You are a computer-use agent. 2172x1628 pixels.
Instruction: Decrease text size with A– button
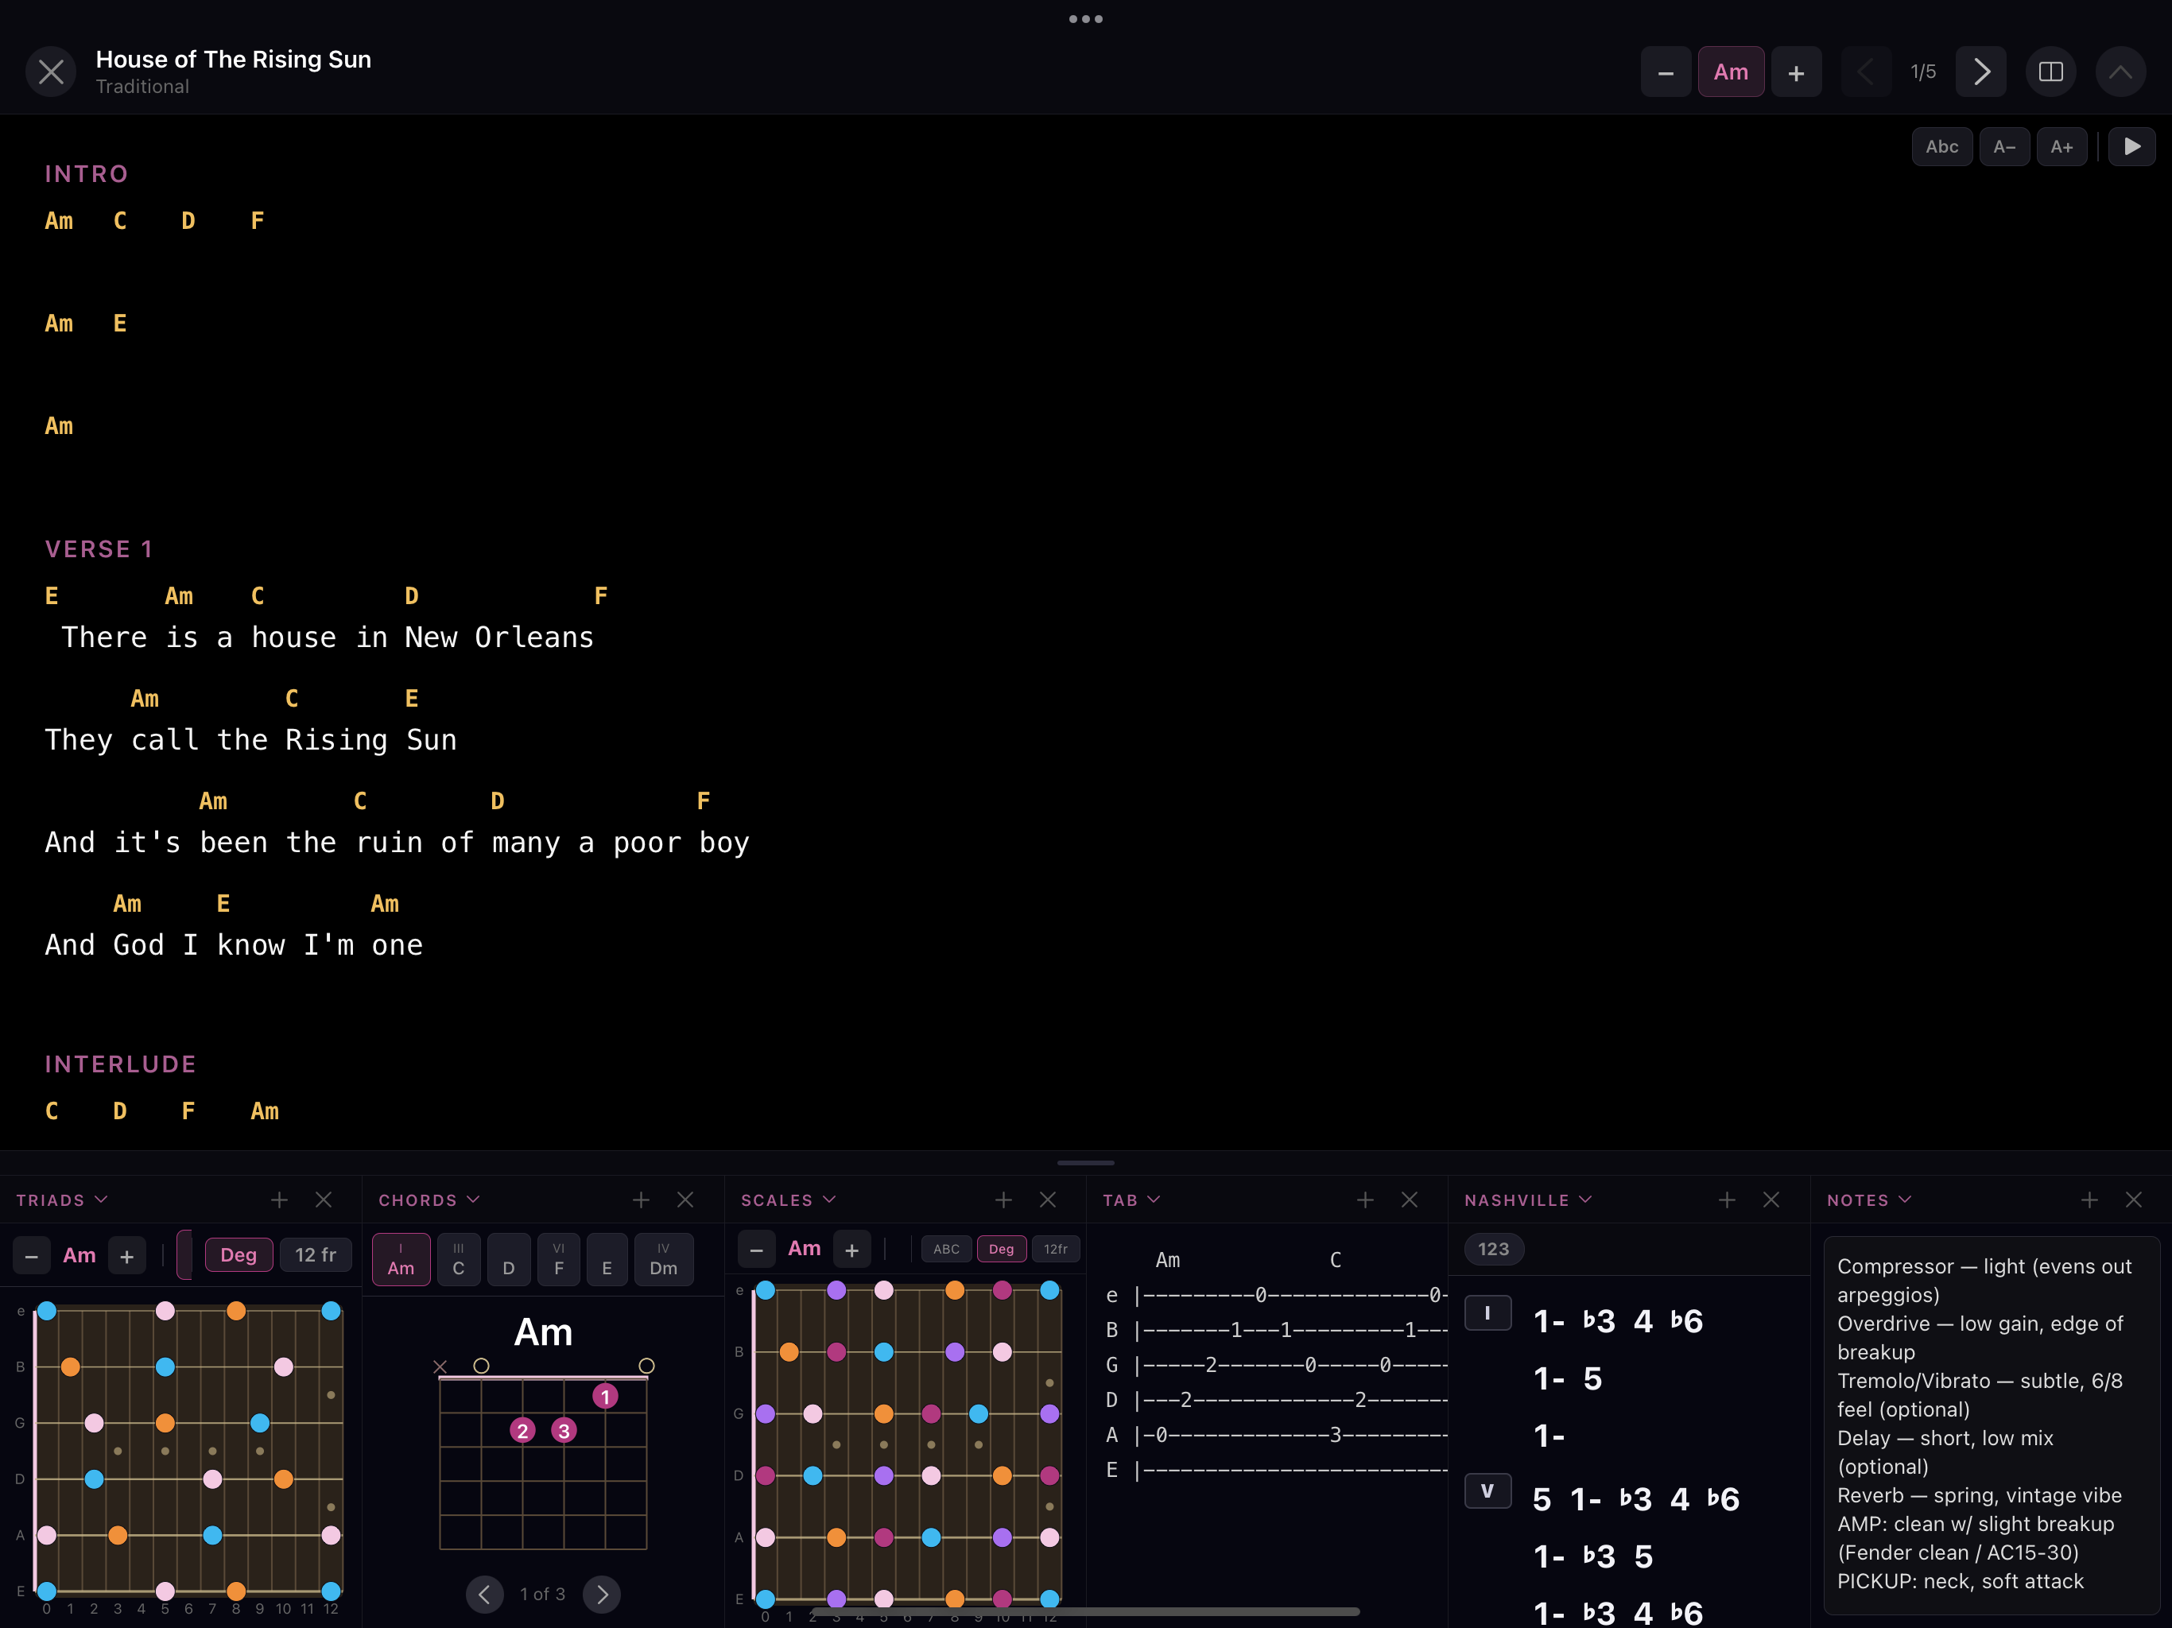pos(2004,146)
